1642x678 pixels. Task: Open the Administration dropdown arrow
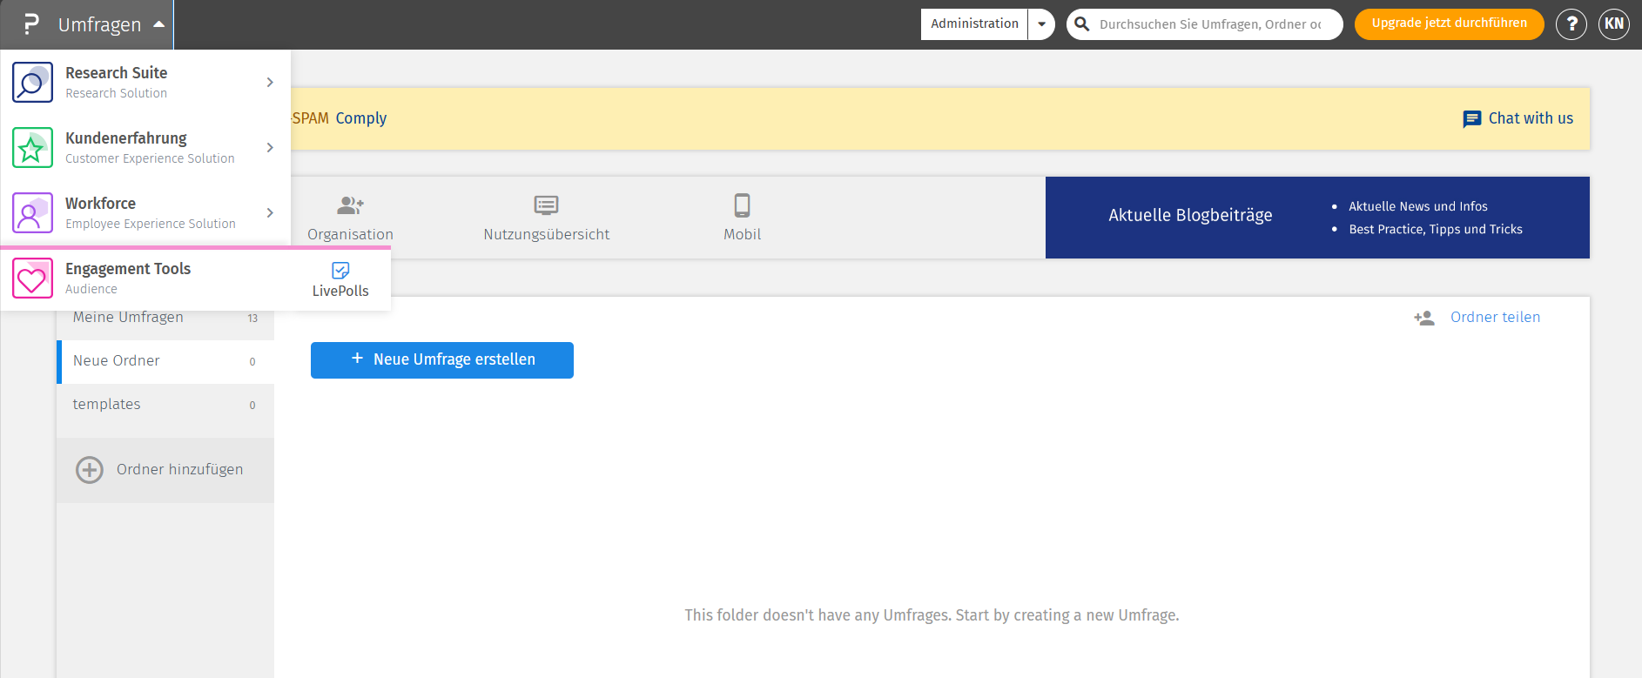tap(1041, 24)
